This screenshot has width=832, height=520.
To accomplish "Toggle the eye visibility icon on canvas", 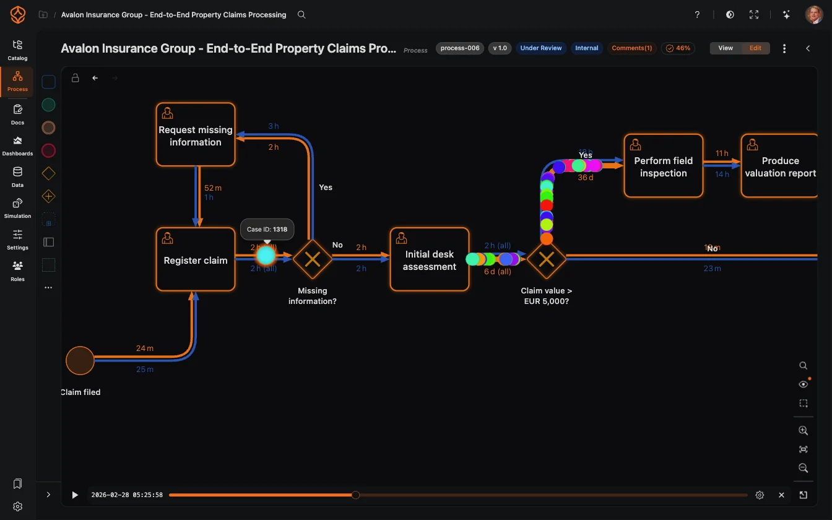I will click(x=803, y=384).
